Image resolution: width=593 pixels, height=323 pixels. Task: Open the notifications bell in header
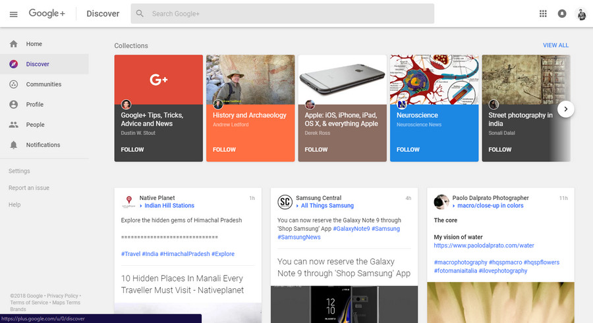[x=562, y=14]
